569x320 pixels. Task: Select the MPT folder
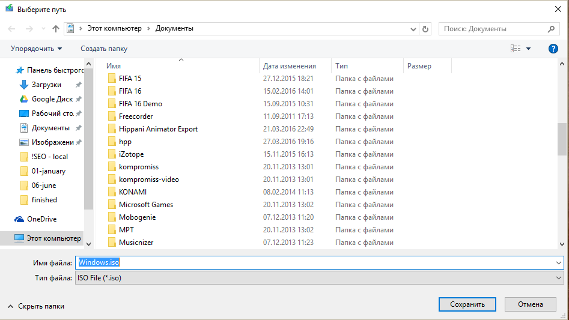pos(126,230)
